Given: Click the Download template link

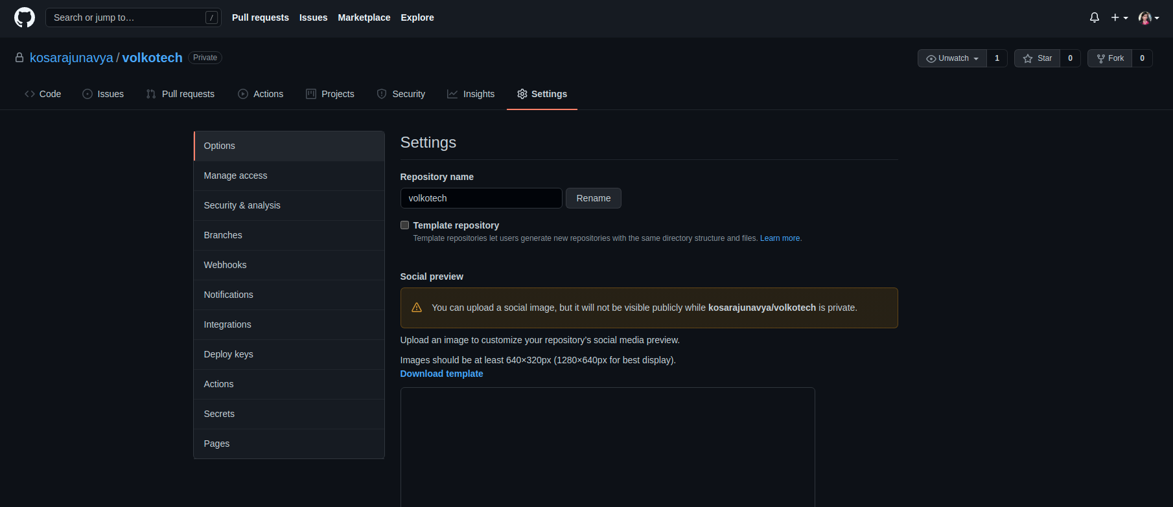Looking at the screenshot, I should pos(441,374).
